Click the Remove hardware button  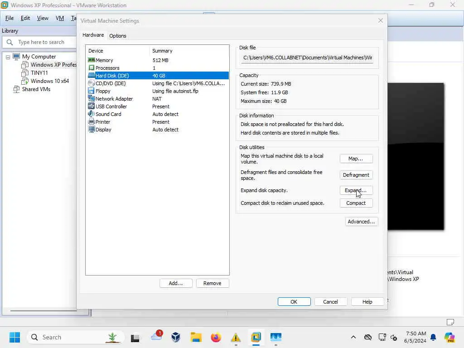[x=212, y=283]
